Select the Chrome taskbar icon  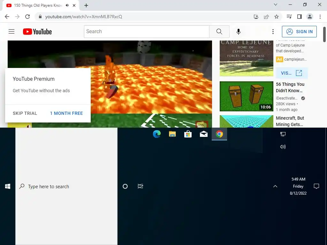tap(219, 134)
